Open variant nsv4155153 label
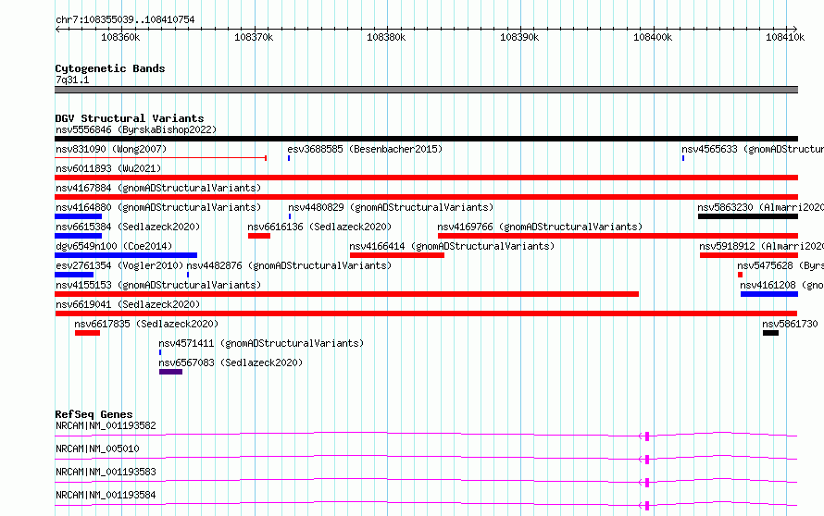 tap(158, 285)
